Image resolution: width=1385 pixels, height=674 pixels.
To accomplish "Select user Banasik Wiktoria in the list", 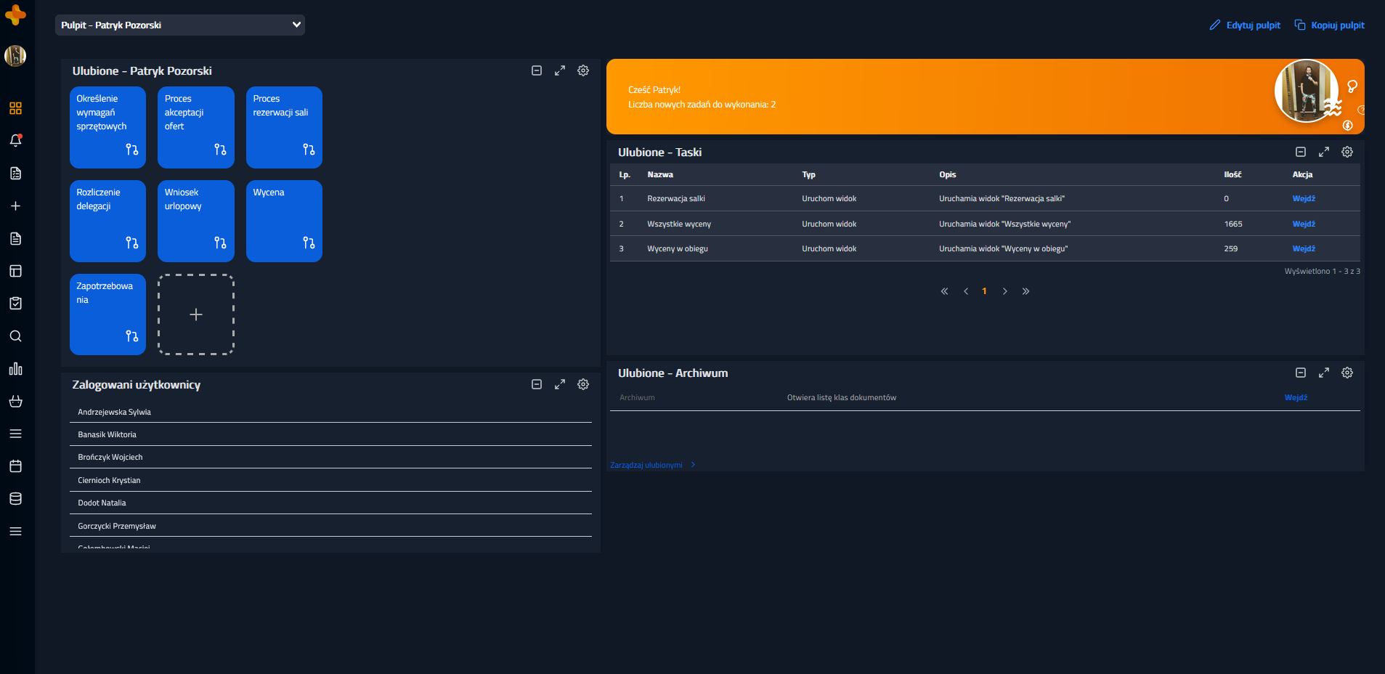I will pos(330,434).
